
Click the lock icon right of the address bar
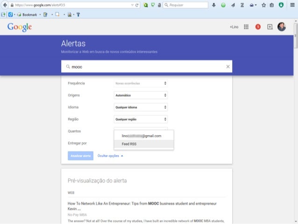pos(159,5)
